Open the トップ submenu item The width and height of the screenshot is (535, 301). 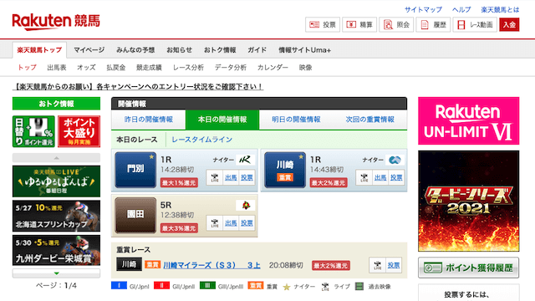pos(27,67)
